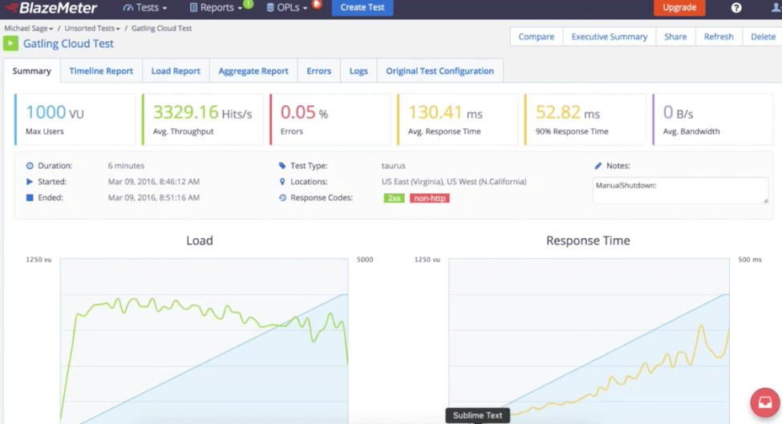Click the '6 minutes' duration value
The width and height of the screenshot is (782, 424).
pos(126,165)
